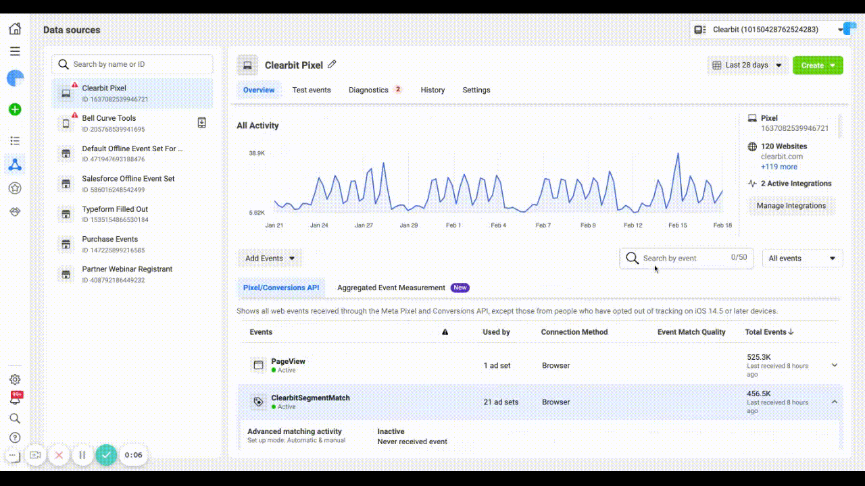
Task: Open the All events filter dropdown
Action: [x=802, y=259]
